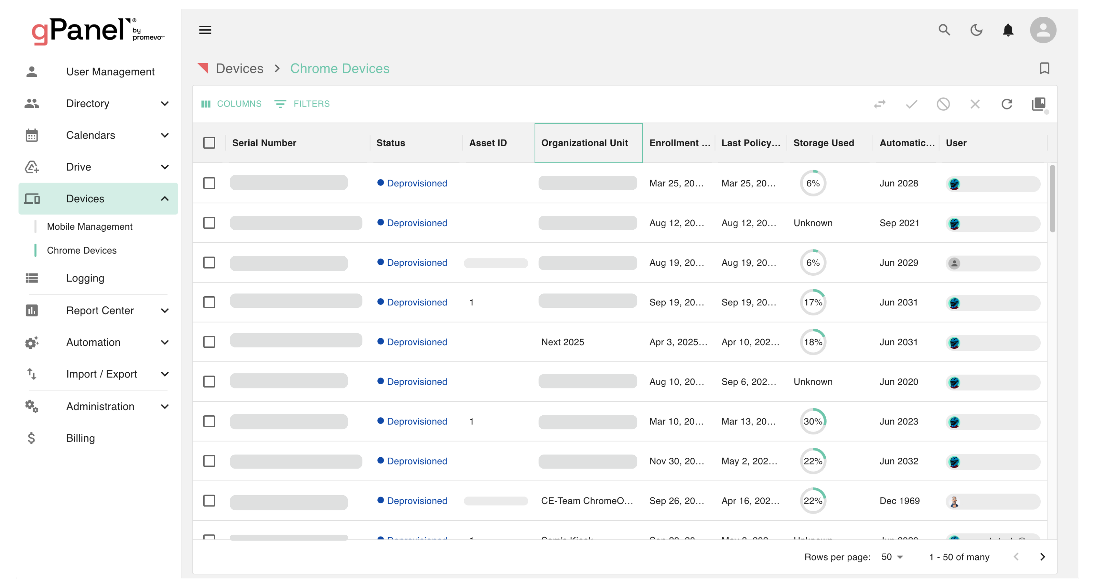
Task: Check the CE-Team ChromeO… row checkbox
Action: click(x=209, y=501)
